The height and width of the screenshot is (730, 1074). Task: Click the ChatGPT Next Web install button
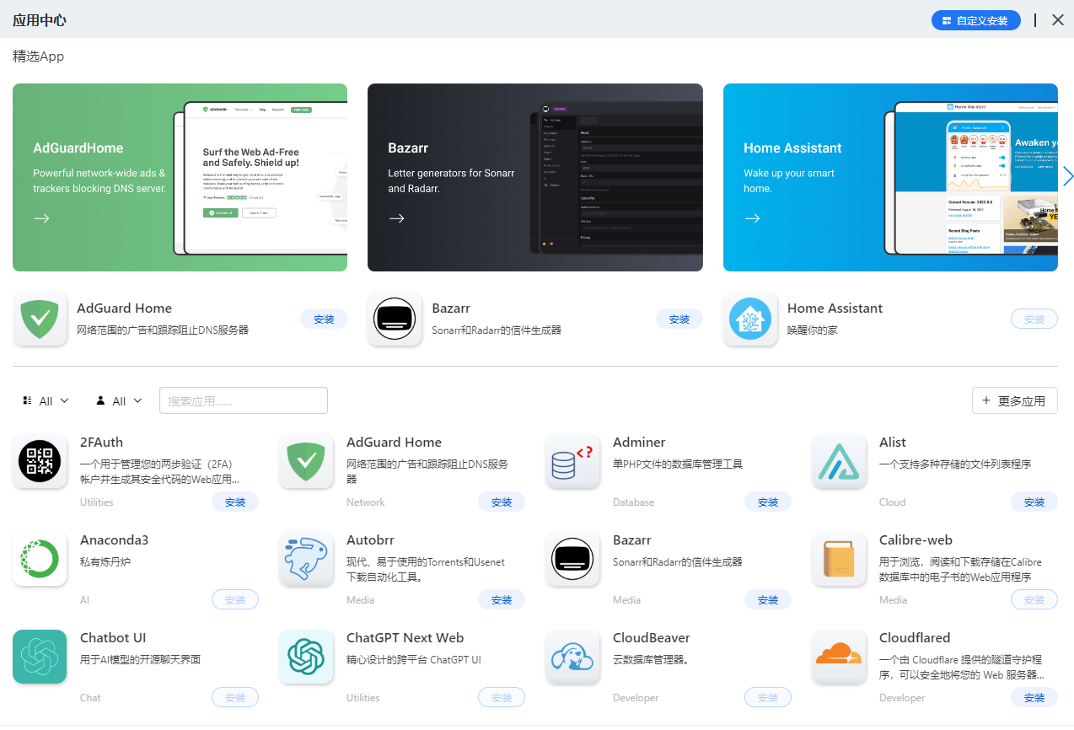(502, 697)
